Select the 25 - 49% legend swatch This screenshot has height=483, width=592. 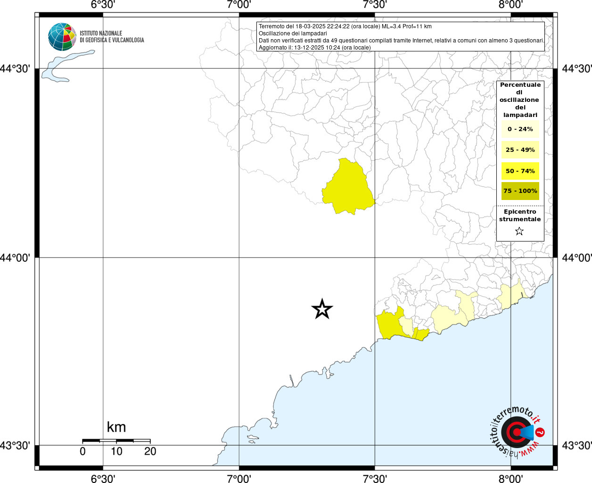[x=520, y=150]
